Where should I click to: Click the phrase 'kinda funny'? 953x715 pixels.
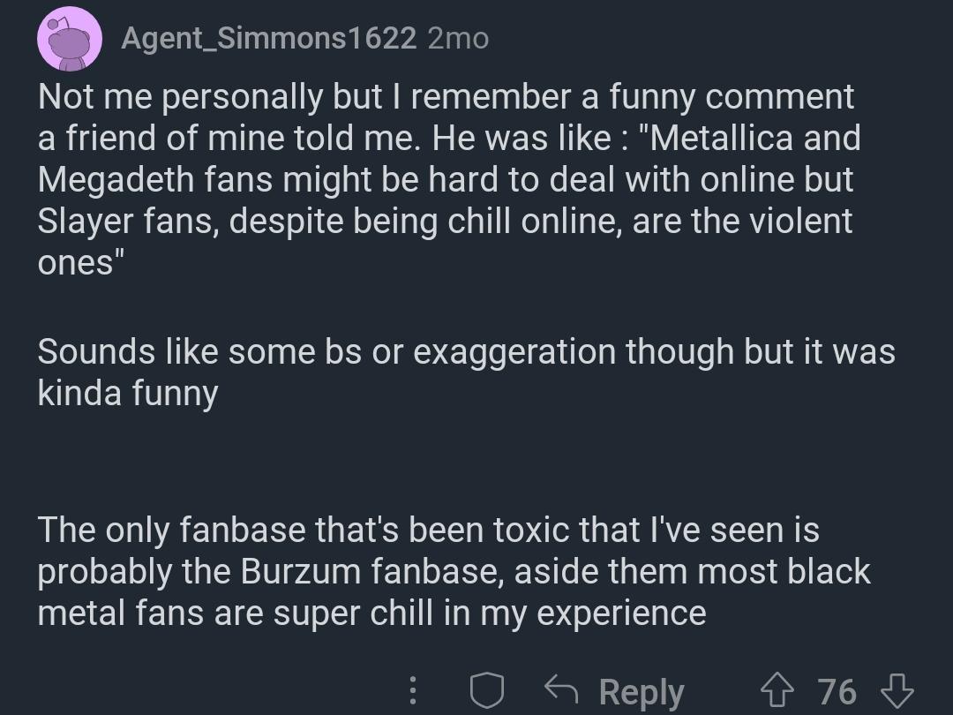pos(128,393)
